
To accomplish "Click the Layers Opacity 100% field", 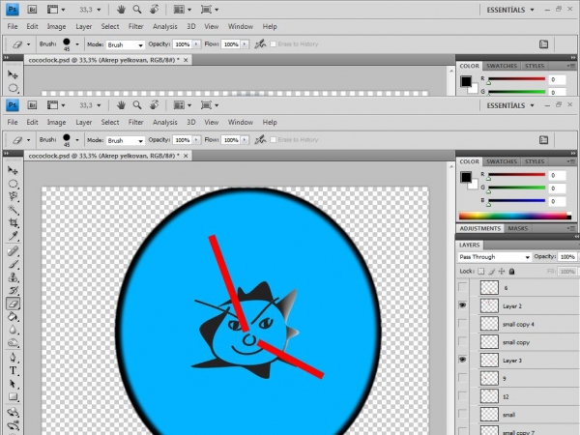I will (x=567, y=257).
